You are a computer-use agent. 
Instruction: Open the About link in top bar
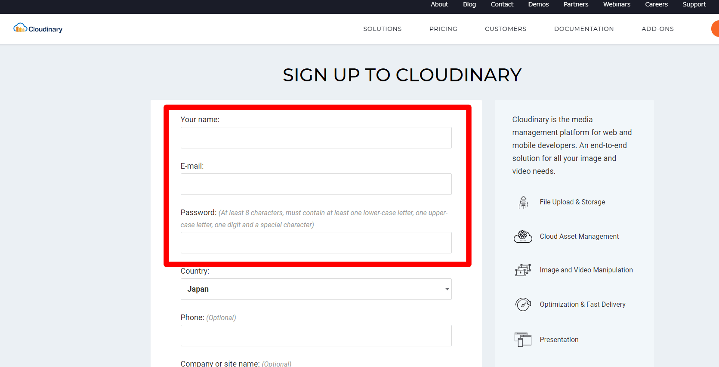click(x=439, y=4)
